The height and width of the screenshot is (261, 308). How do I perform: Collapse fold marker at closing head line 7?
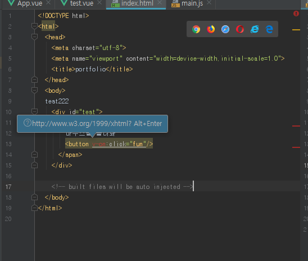[34, 80]
